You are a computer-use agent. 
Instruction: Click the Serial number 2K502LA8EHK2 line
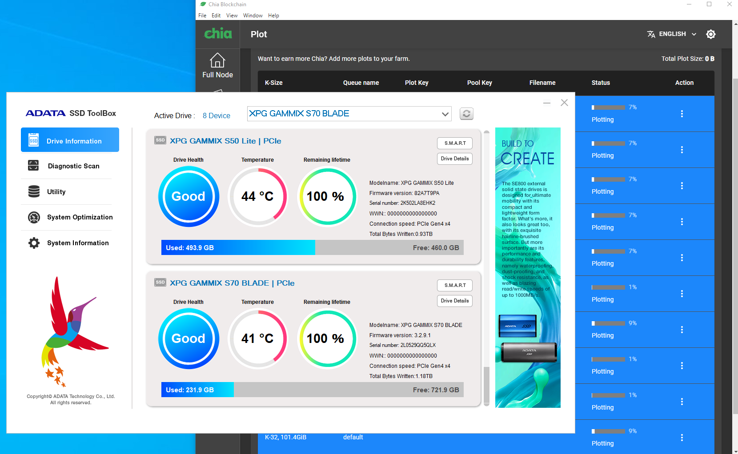[402, 203]
